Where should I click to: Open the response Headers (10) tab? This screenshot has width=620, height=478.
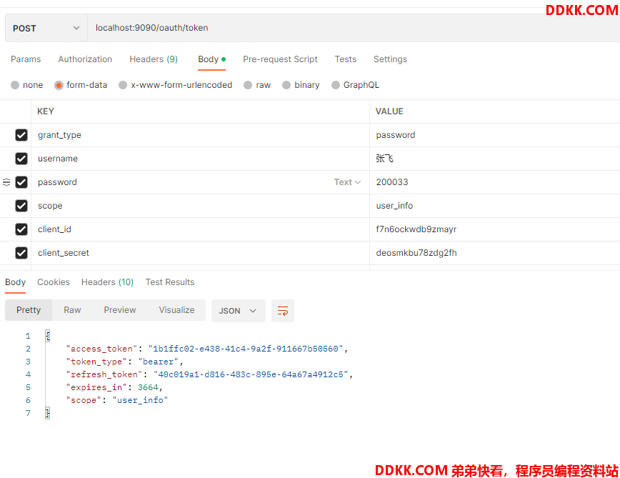tap(107, 282)
